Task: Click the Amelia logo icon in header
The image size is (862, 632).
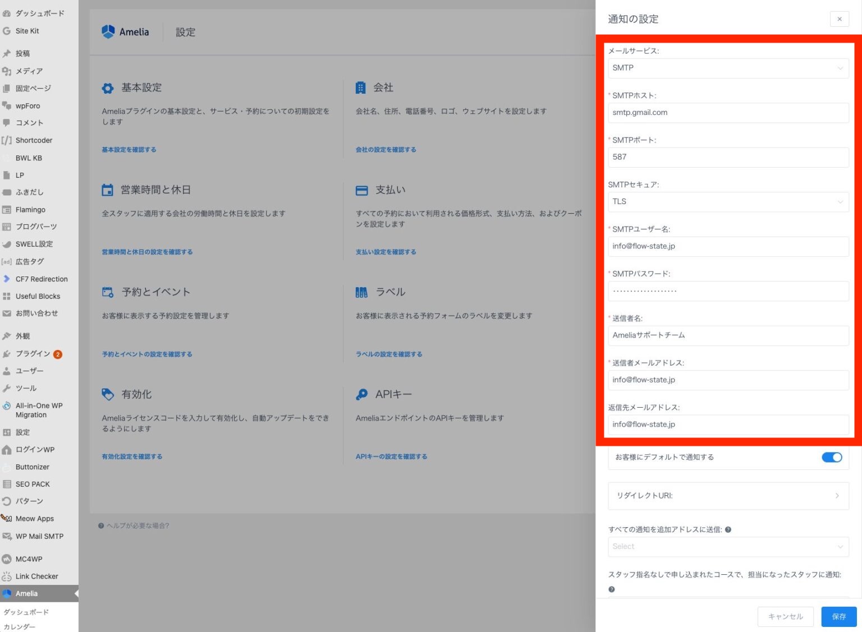Action: click(108, 31)
